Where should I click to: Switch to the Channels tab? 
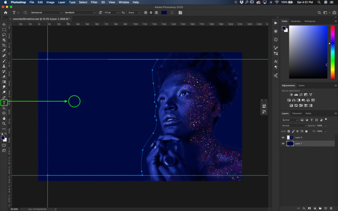297,114
